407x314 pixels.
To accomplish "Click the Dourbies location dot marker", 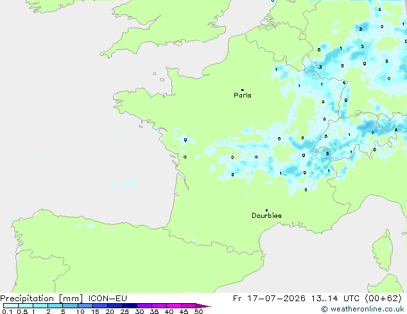I will tap(266, 210).
